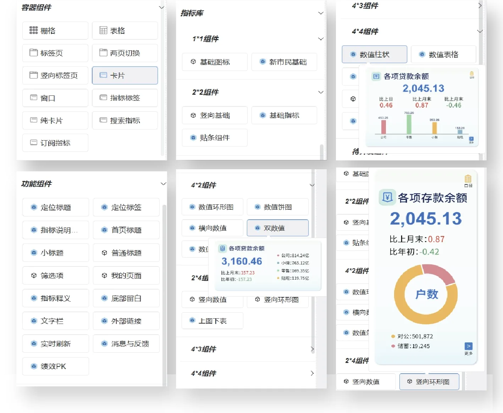Select the 数值柱状 component
The width and height of the screenshot is (503, 413).
pos(374,54)
